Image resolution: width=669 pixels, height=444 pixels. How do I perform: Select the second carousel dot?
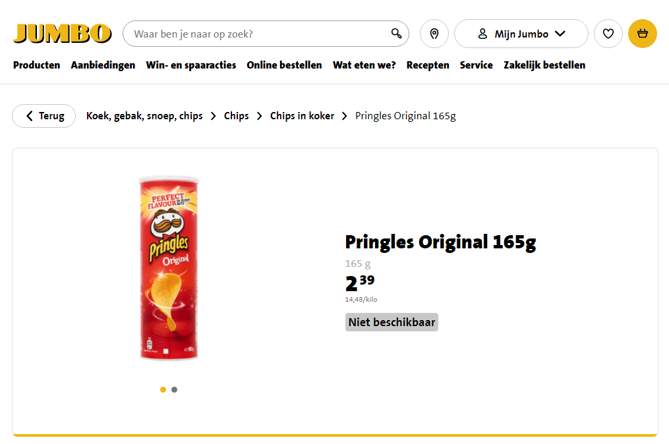174,389
